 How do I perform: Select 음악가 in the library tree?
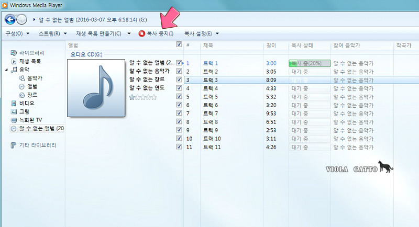[35, 78]
